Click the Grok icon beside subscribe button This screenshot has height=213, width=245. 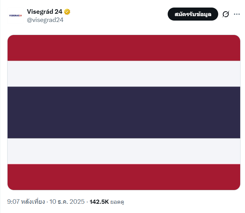click(x=226, y=14)
